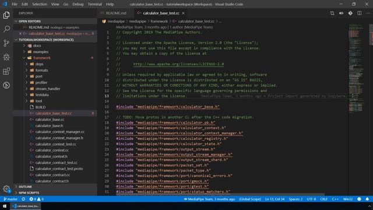This screenshot has width=373, height=210.
Task: Click the Ln 13, Col 34 cursor position
Action: (x=275, y=199)
